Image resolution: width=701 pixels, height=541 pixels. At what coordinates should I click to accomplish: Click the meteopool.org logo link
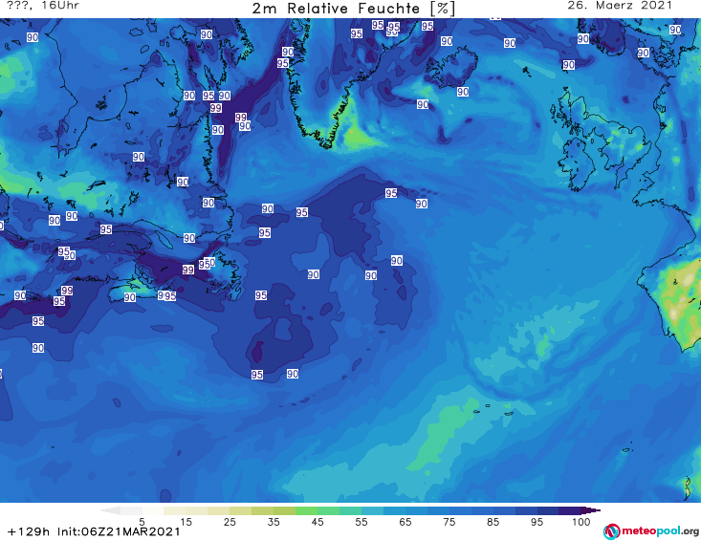click(x=651, y=531)
